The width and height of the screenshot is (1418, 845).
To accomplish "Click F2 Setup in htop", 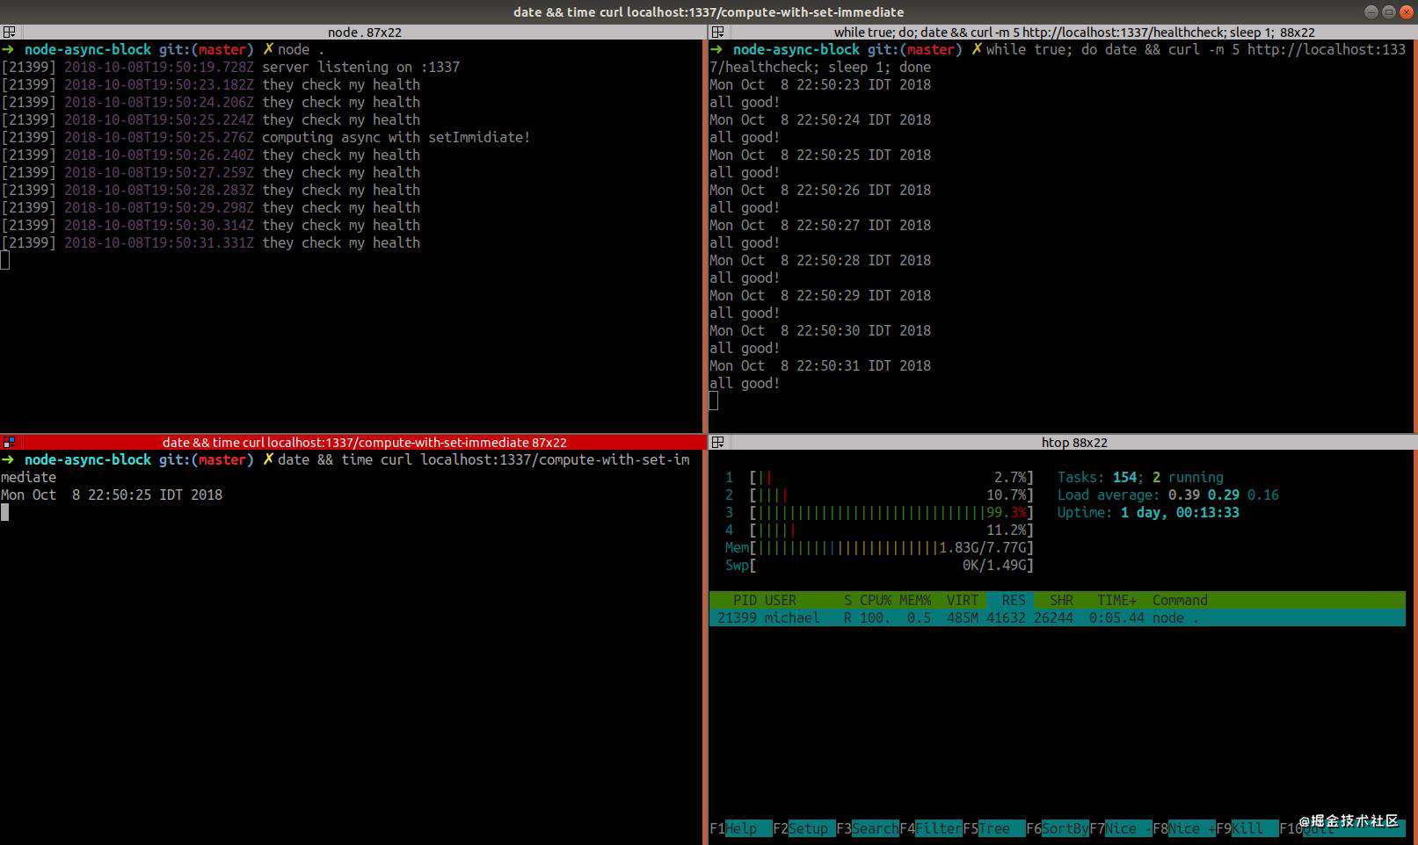I will coord(804,828).
